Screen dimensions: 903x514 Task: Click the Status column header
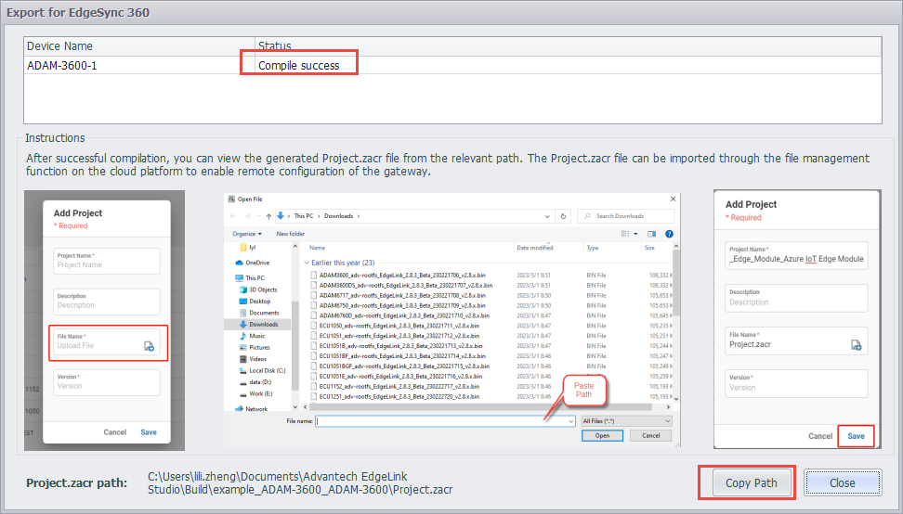(x=567, y=45)
